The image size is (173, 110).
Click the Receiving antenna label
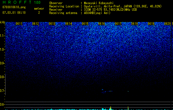[63, 13]
